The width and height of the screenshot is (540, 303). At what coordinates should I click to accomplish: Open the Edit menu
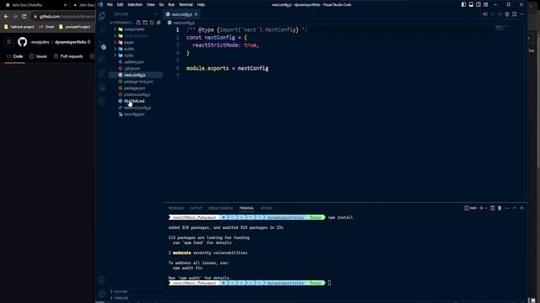[120, 4]
